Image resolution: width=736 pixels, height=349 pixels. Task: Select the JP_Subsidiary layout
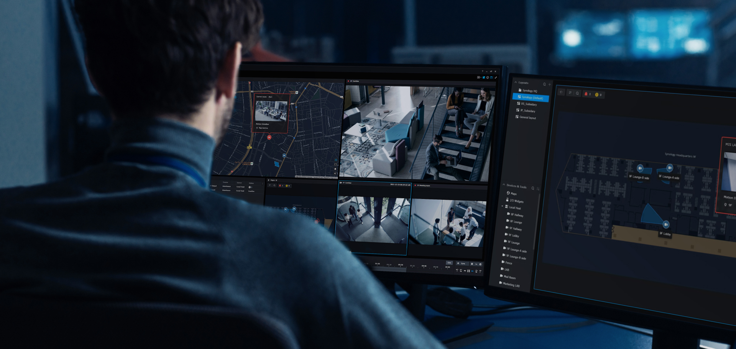526,111
